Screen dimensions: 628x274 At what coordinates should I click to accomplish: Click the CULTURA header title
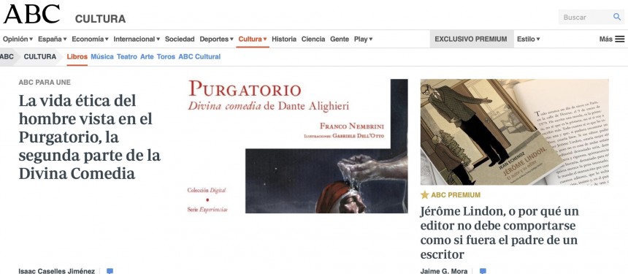(x=100, y=19)
